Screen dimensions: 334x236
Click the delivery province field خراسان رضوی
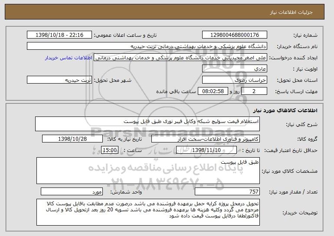(x=235, y=80)
